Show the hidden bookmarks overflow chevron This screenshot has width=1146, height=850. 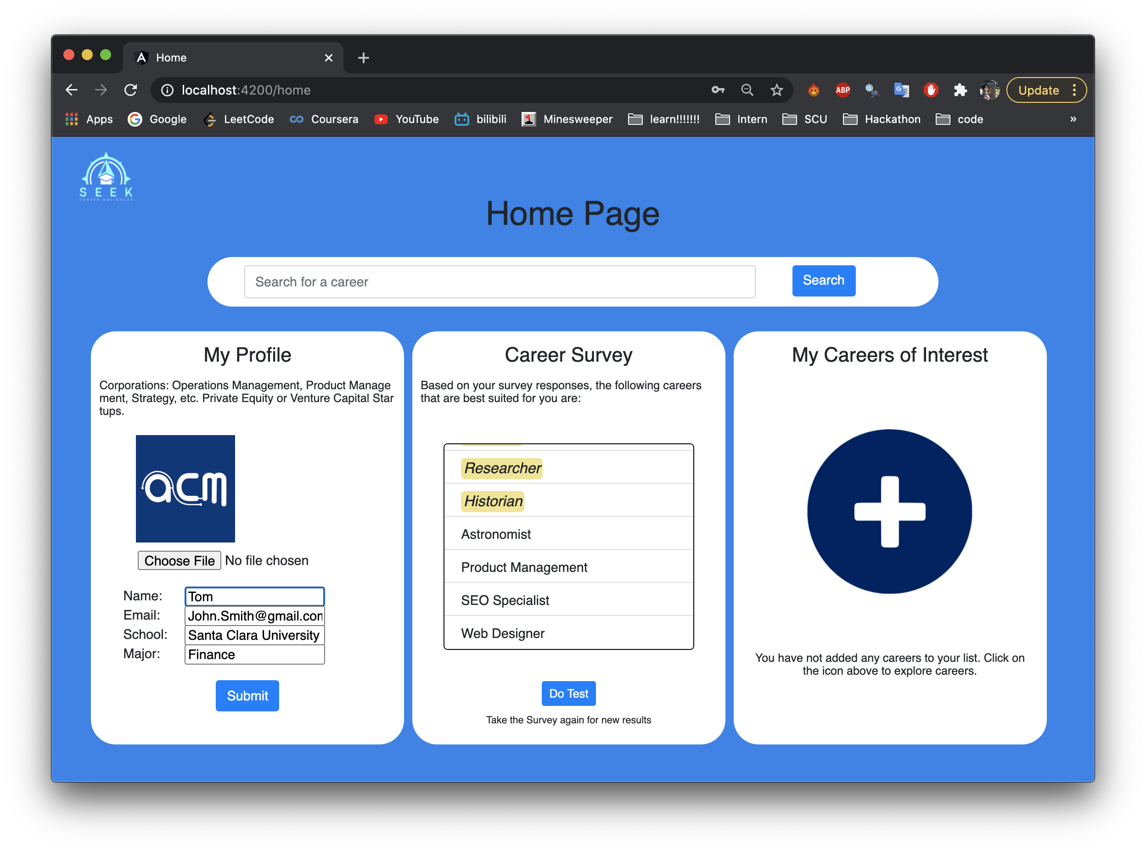(x=1073, y=119)
